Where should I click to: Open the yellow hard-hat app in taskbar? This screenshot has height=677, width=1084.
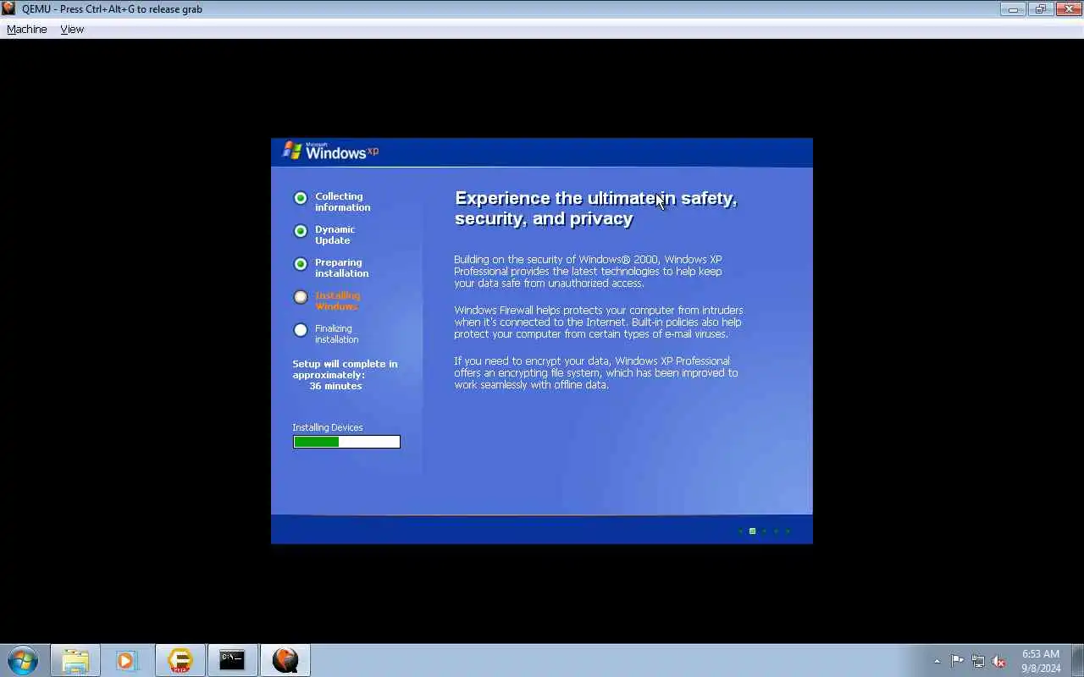[180, 660]
